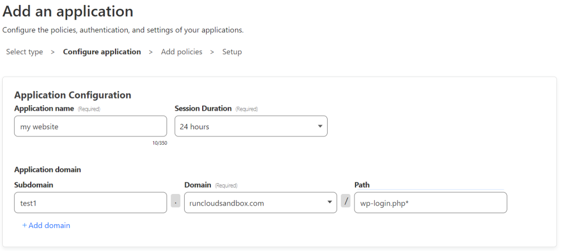Click the dot separator between subdomain and domain
This screenshot has height=251, width=561.
(x=175, y=202)
